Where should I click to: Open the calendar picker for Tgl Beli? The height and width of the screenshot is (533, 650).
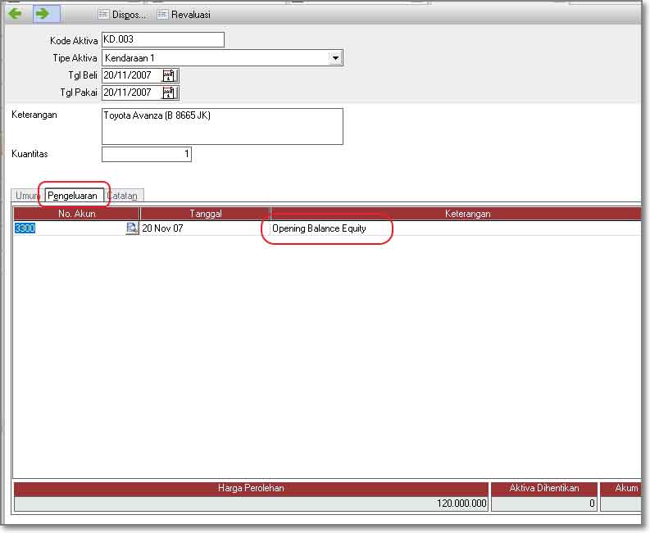170,75
